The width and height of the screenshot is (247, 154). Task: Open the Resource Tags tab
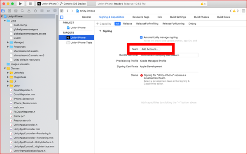click(141, 17)
